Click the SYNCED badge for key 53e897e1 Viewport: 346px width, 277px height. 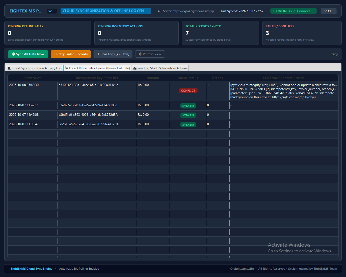click(188, 106)
